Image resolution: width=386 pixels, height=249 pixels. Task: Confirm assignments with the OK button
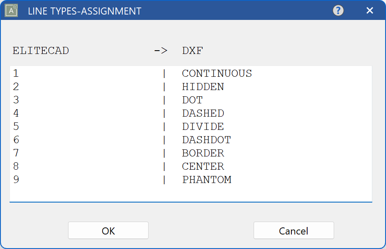[108, 230]
